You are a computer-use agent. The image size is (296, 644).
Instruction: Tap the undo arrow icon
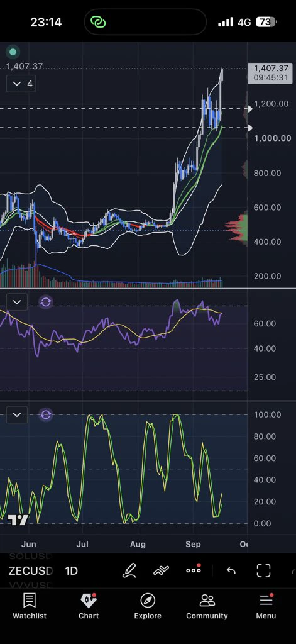pos(231,570)
